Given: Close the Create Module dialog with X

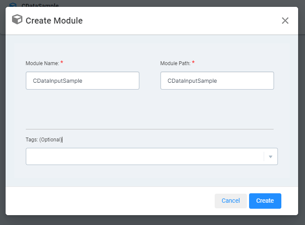Looking at the screenshot, I should [x=285, y=21].
